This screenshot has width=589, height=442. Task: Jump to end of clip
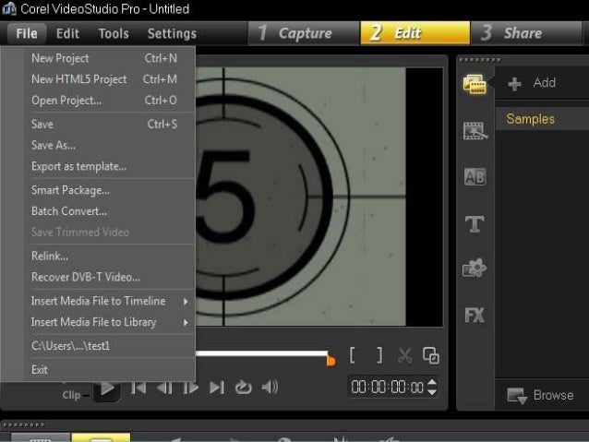217,388
